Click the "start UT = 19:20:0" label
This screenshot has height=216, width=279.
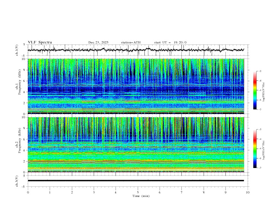170,42
